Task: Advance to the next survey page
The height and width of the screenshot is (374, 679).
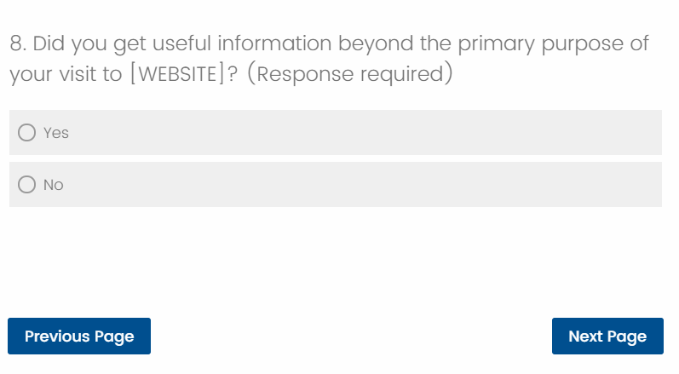Action: tap(607, 337)
